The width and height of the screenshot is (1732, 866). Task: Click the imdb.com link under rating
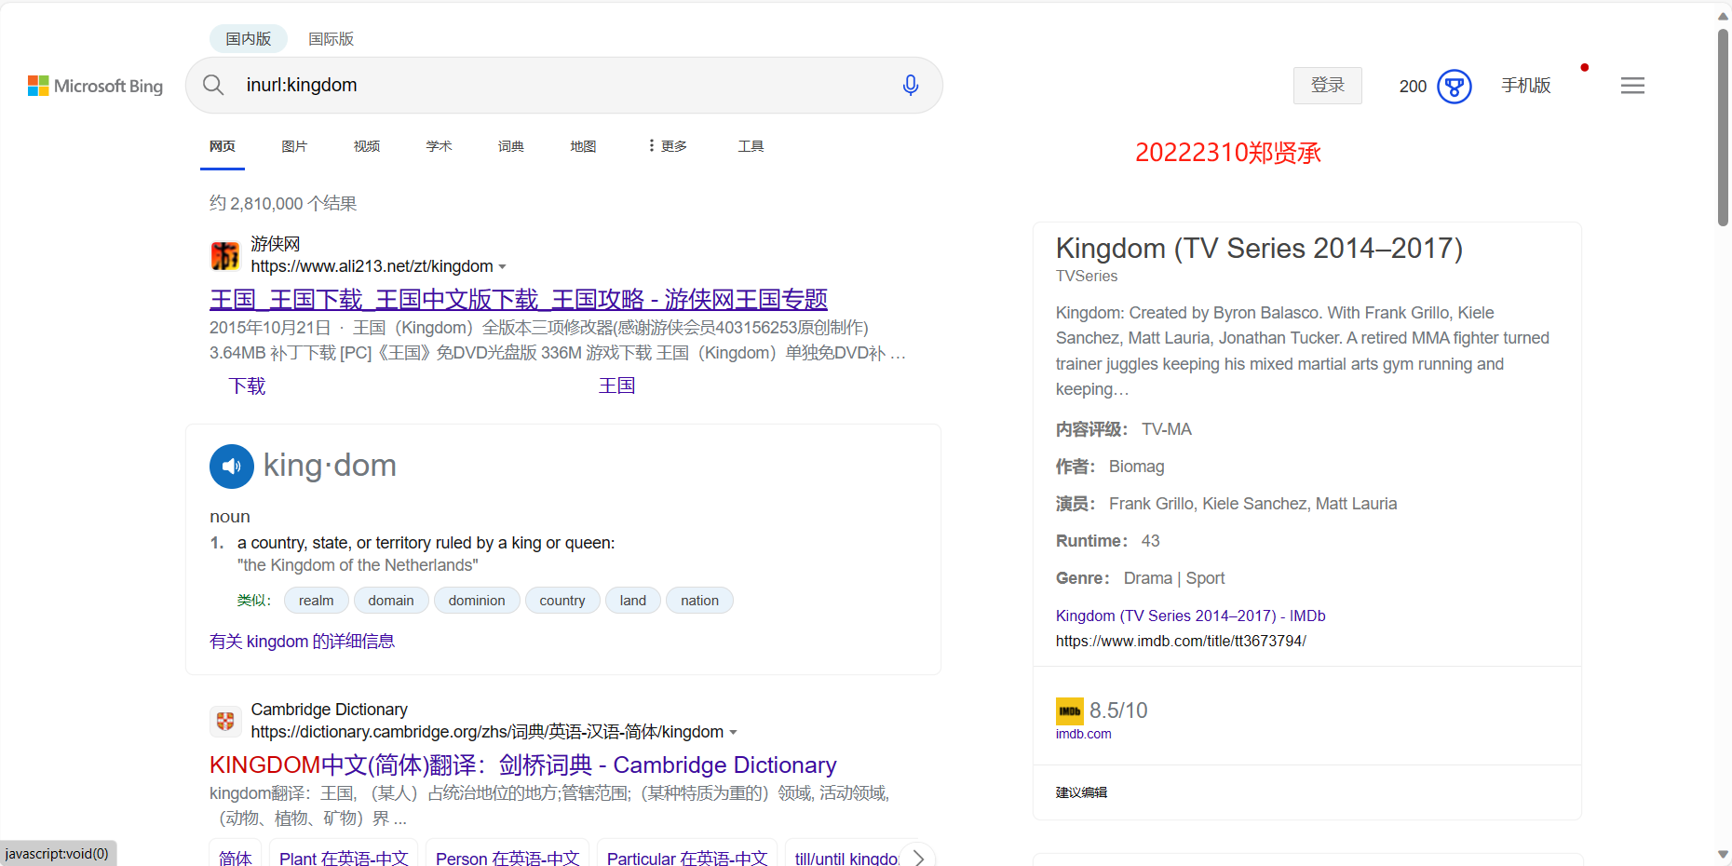1083,734
